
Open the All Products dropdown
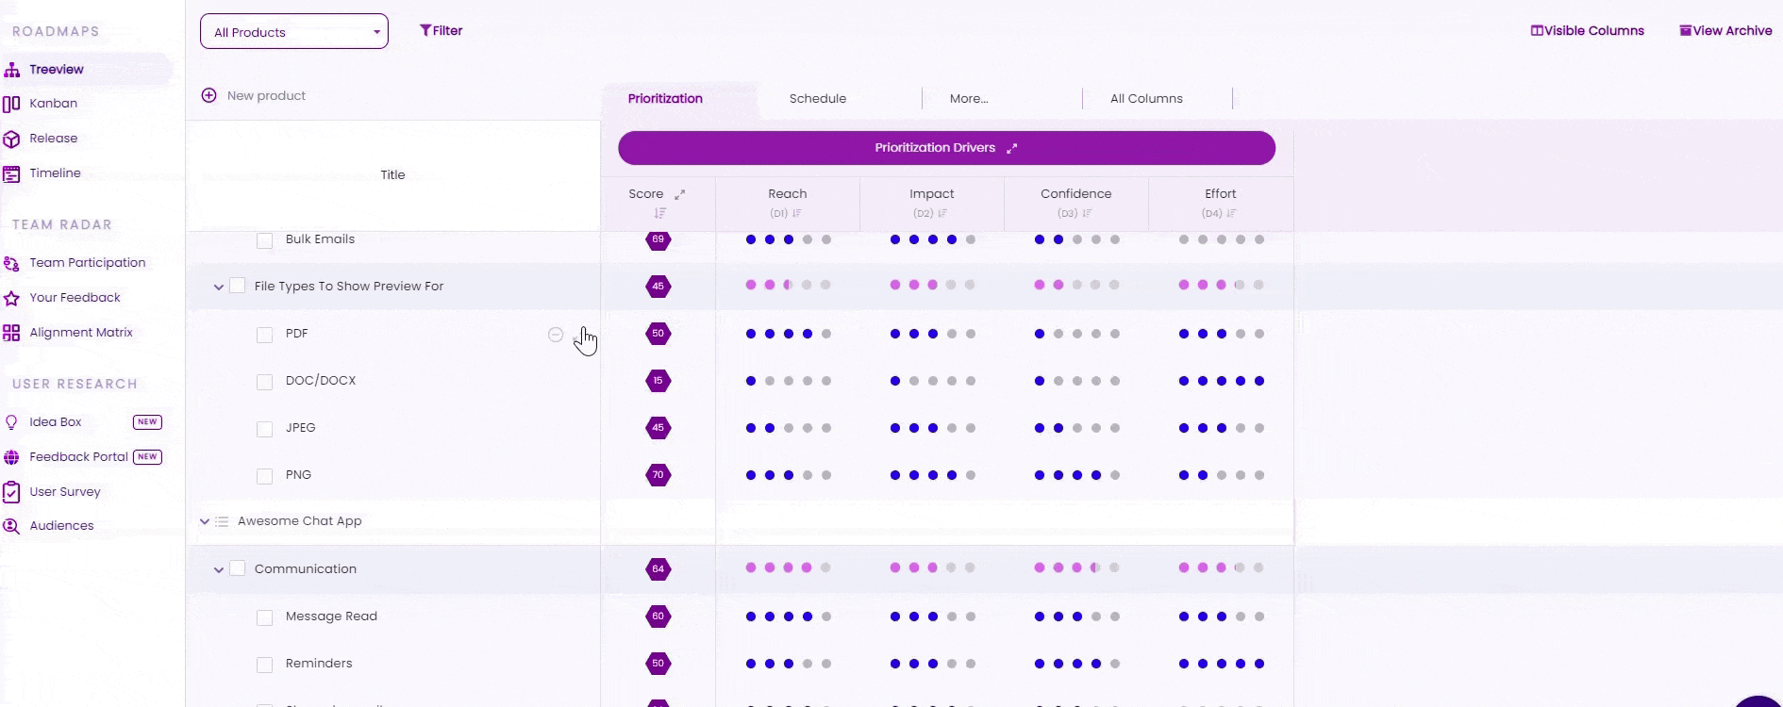(294, 31)
